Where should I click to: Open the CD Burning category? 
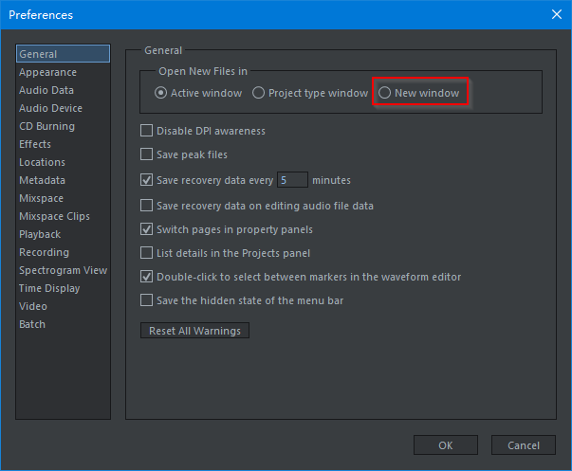tap(46, 127)
